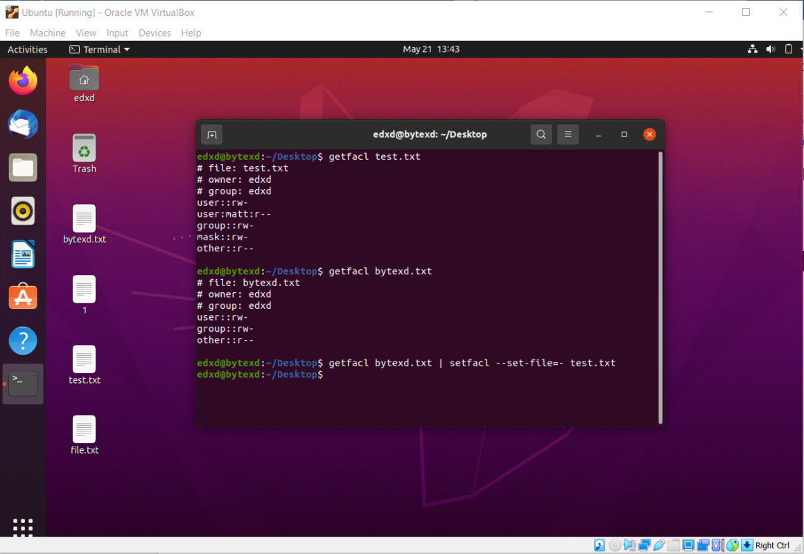Screen dimensions: 804x554
Task: Open the terminal hamburger menu
Action: (x=568, y=134)
